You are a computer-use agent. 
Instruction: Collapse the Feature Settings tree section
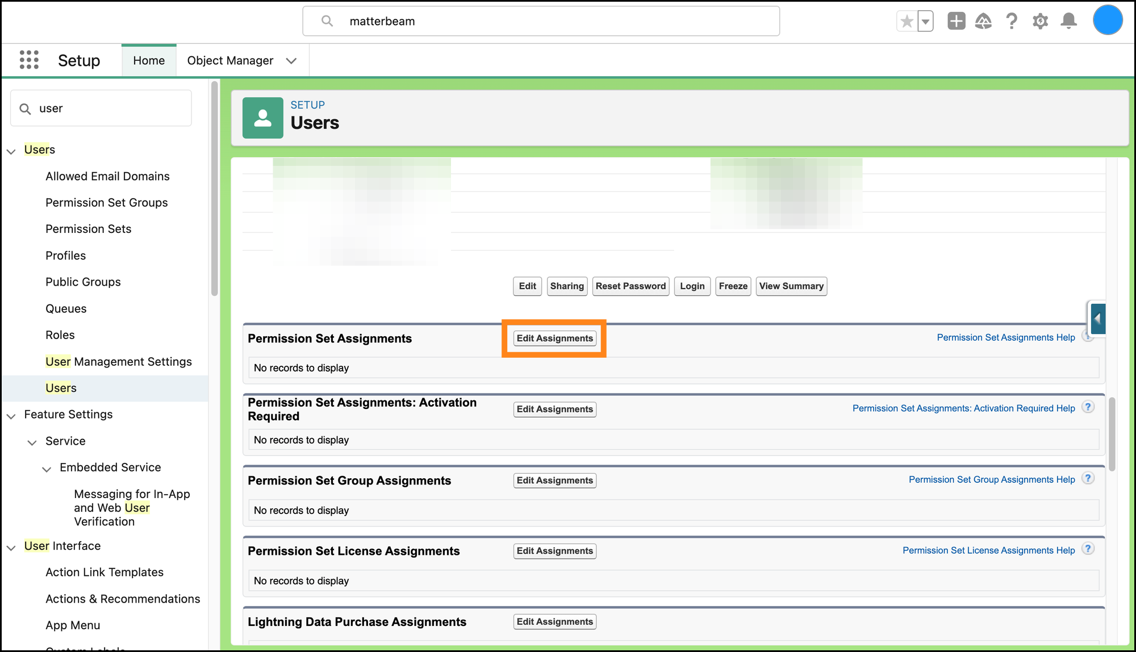(x=11, y=416)
